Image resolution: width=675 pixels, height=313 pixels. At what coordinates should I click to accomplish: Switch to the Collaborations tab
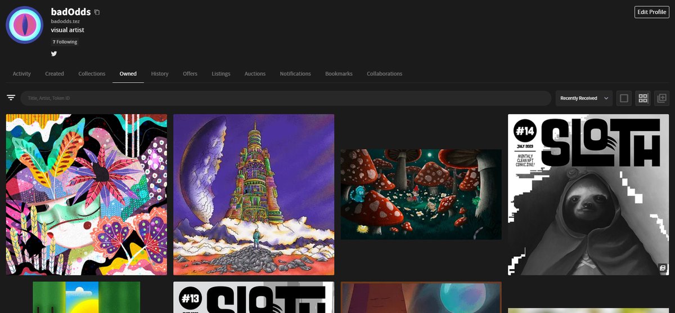(x=385, y=74)
